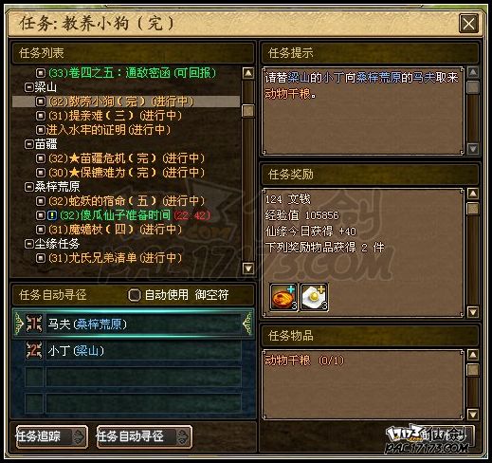Collapse the 桑梓荒原 quest group
This screenshot has height=463, width=492.
(28, 187)
